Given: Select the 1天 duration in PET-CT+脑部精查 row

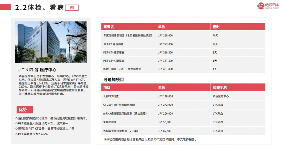Looking at the screenshot, I should (x=215, y=52).
